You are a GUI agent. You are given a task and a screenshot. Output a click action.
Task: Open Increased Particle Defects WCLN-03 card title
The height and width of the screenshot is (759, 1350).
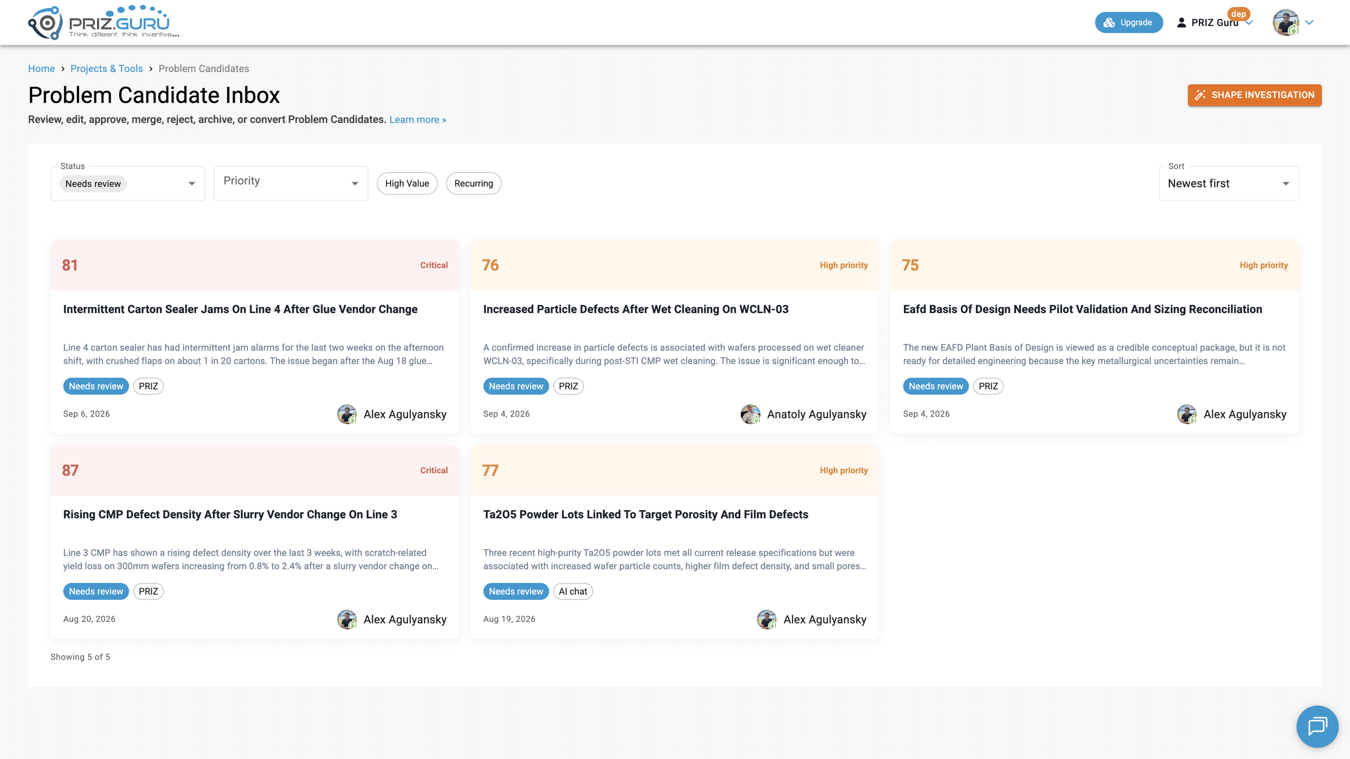[x=636, y=309]
